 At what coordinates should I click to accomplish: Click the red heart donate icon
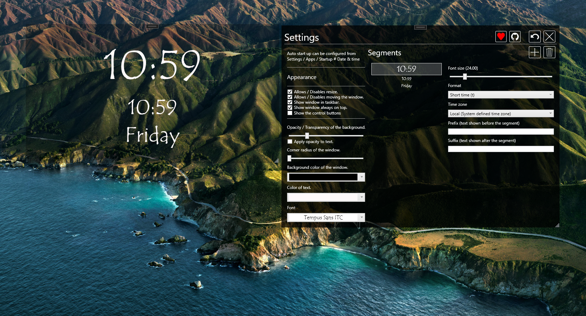501,37
